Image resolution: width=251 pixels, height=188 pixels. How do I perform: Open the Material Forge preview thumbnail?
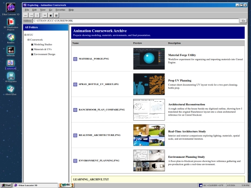click(149, 58)
